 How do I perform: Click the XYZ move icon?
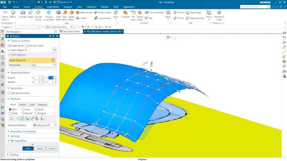tap(42, 119)
